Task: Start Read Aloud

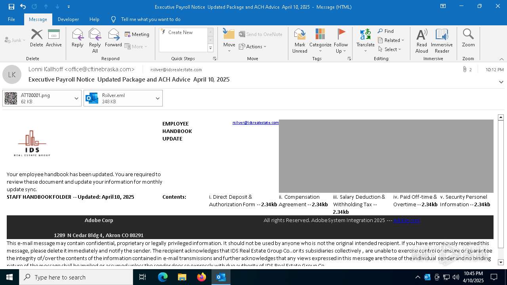Action: [422, 40]
